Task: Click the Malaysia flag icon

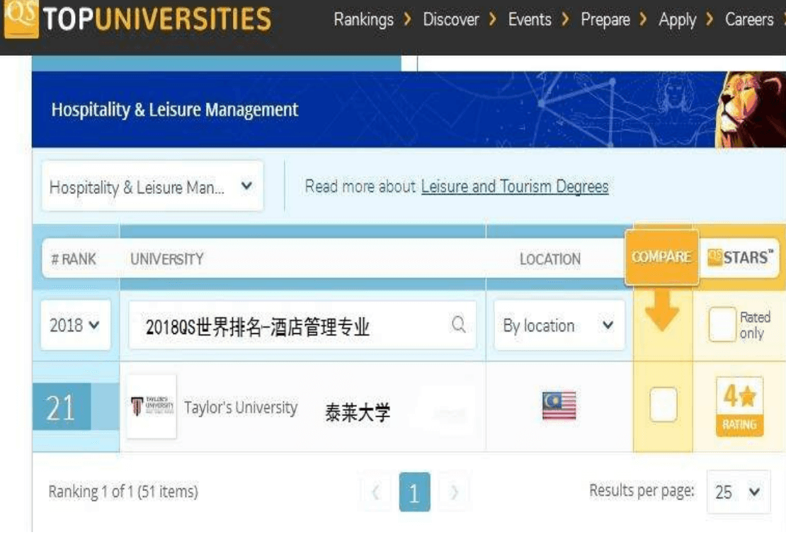Action: pyautogui.click(x=559, y=406)
